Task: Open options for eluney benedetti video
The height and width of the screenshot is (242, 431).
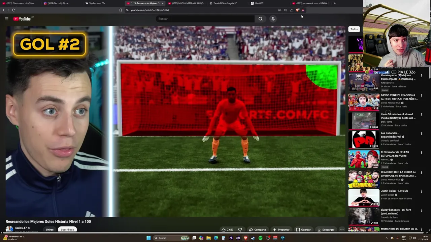Action: [x=421, y=210]
